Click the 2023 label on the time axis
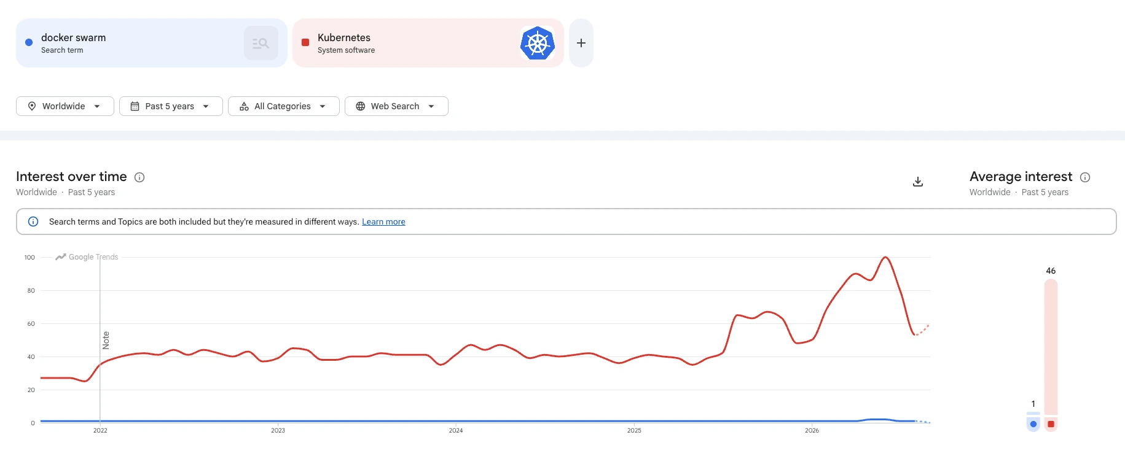This screenshot has width=1125, height=451. (x=278, y=431)
